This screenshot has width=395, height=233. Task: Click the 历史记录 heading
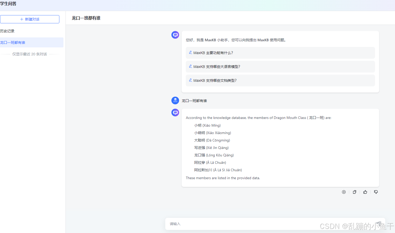tap(7, 31)
